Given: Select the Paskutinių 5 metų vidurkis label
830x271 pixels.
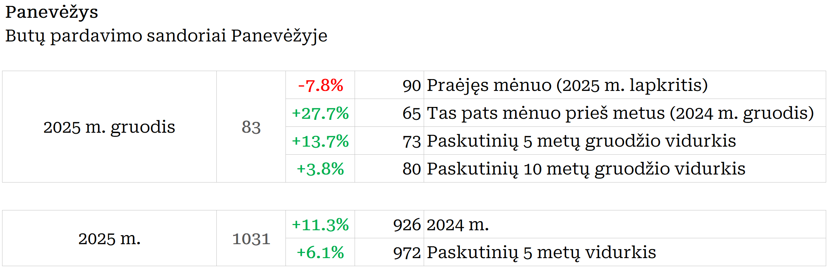Looking at the screenshot, I should click(x=541, y=253).
